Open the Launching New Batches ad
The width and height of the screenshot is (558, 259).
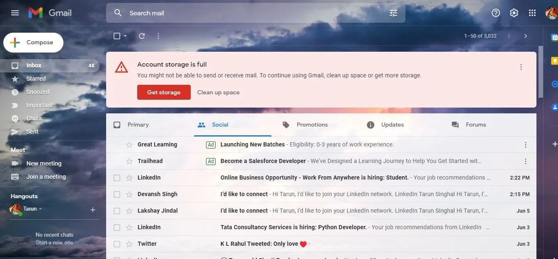[x=321, y=144]
